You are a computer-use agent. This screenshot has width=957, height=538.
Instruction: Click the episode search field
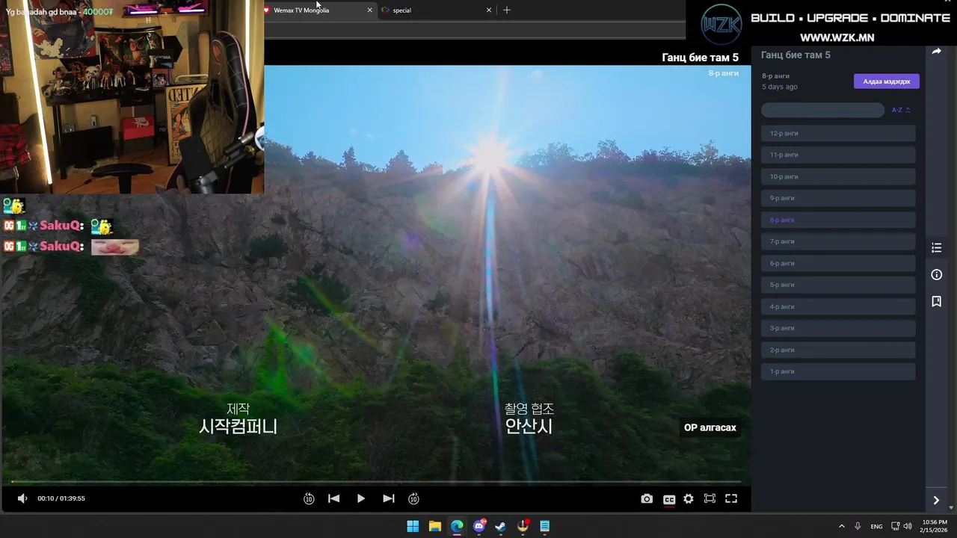point(822,110)
